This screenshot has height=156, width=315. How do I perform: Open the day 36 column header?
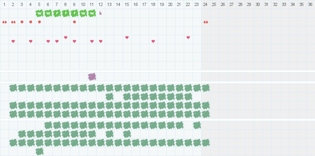click(x=310, y=5)
